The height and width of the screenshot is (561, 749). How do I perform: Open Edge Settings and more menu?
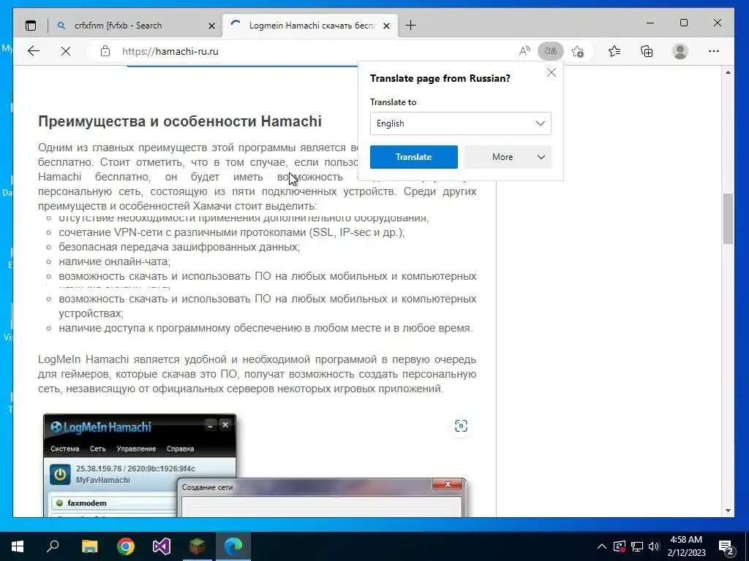(x=714, y=51)
